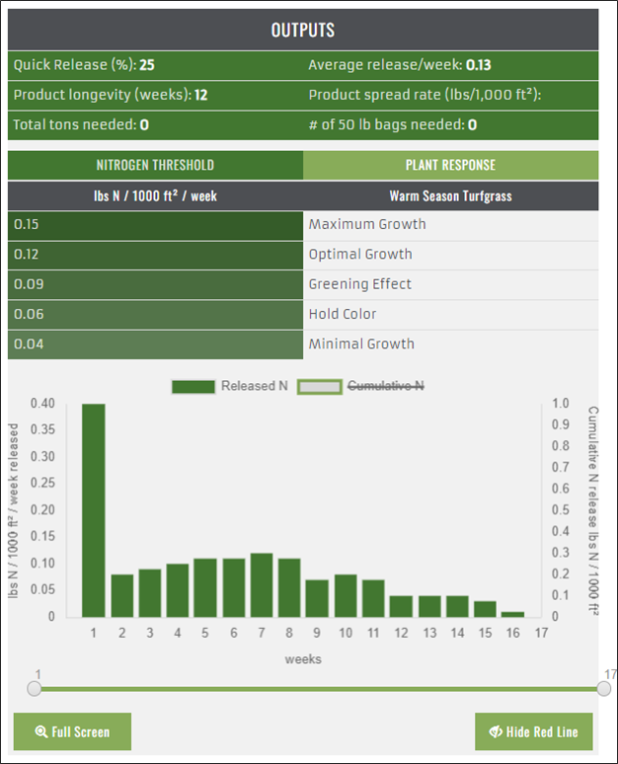Grab the right slider handle at week 17

point(603,689)
